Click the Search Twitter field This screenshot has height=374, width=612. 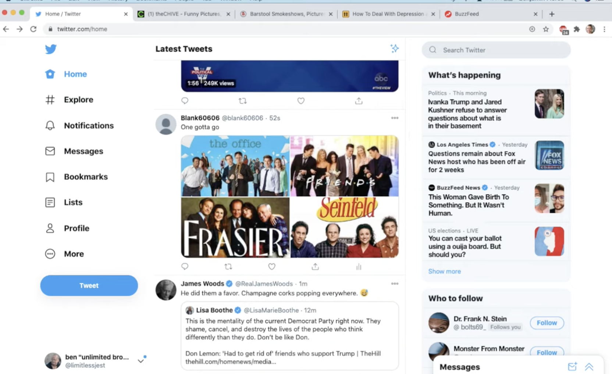tap(496, 50)
